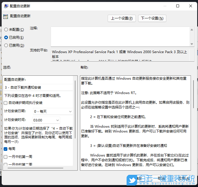This screenshot has width=198, height=187.
Task: Click the options panel horizontal scrollbar
Action: click(x=35, y=168)
